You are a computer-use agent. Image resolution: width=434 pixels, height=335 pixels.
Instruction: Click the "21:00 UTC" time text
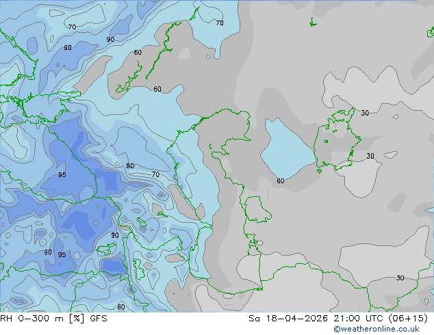(x=360, y=319)
